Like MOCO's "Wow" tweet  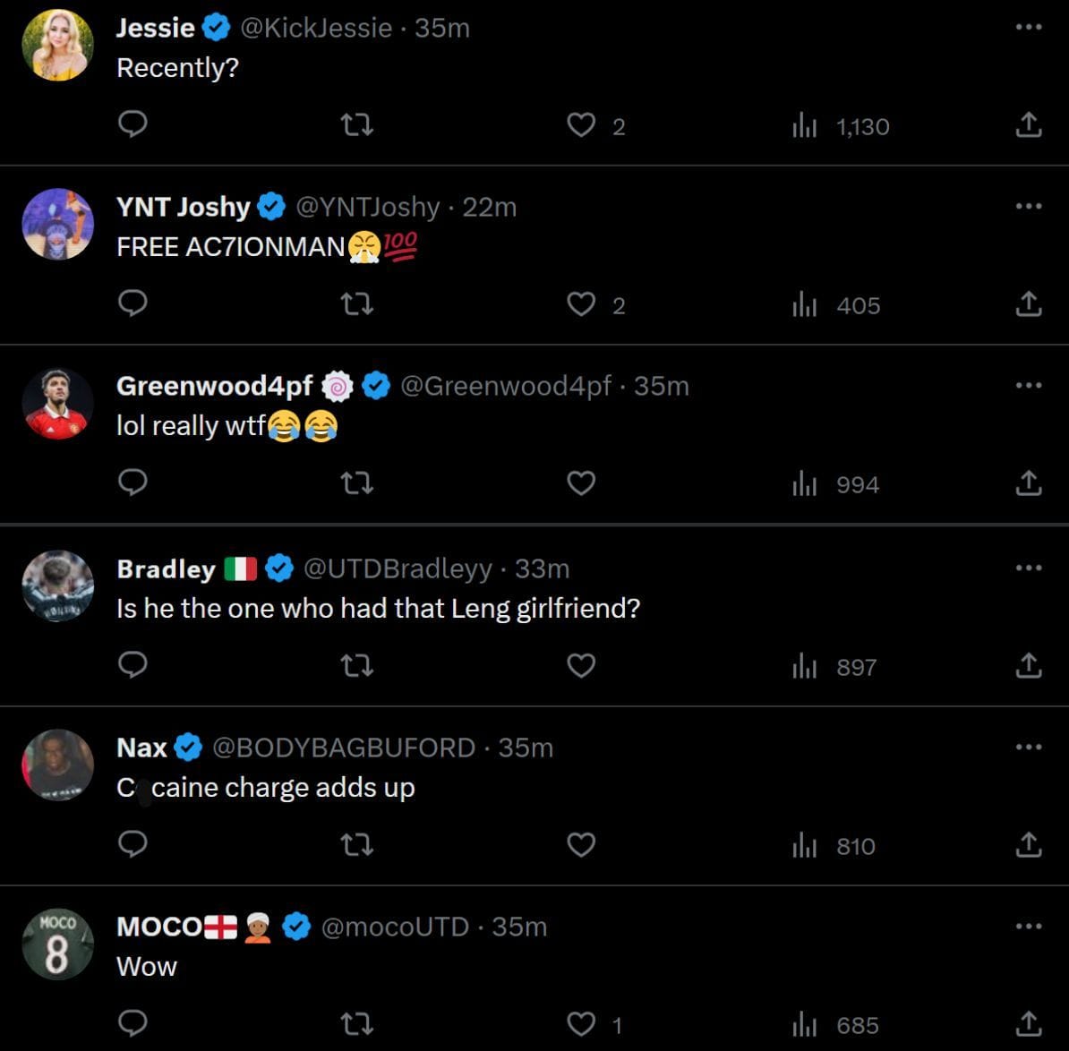[581, 1023]
